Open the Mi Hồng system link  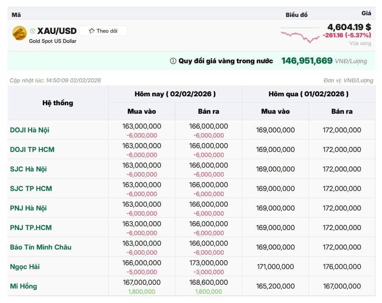[x=23, y=286]
